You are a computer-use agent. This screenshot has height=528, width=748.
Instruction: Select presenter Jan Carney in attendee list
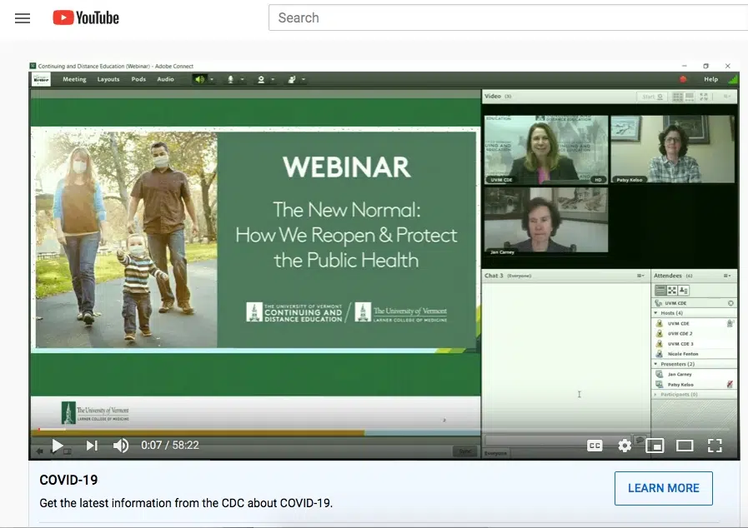click(694, 374)
